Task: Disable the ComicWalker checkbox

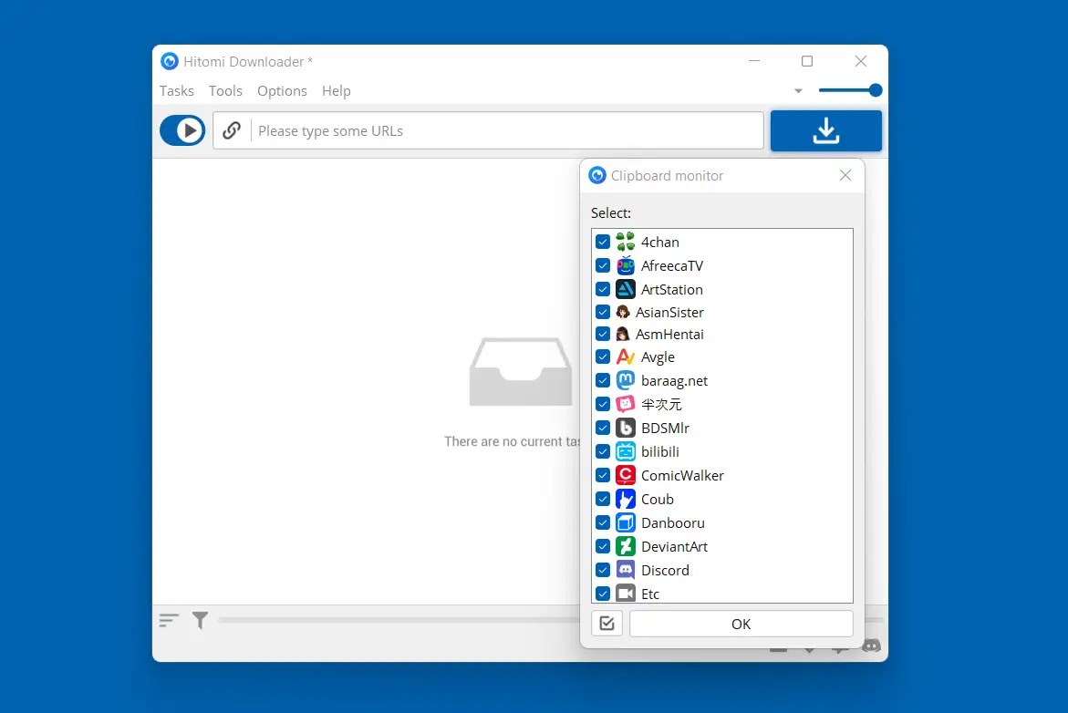Action: pyautogui.click(x=603, y=475)
